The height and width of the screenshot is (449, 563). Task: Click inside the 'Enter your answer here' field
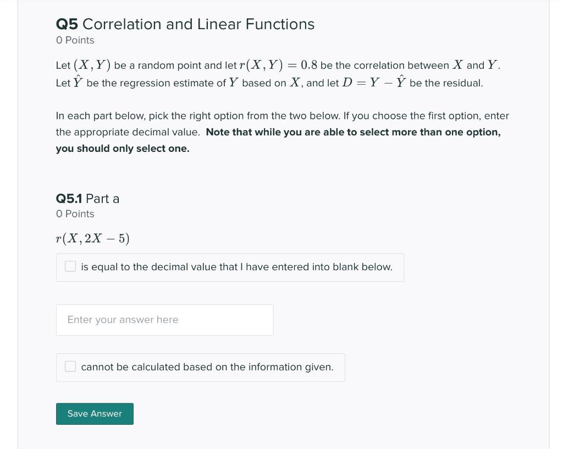point(164,320)
